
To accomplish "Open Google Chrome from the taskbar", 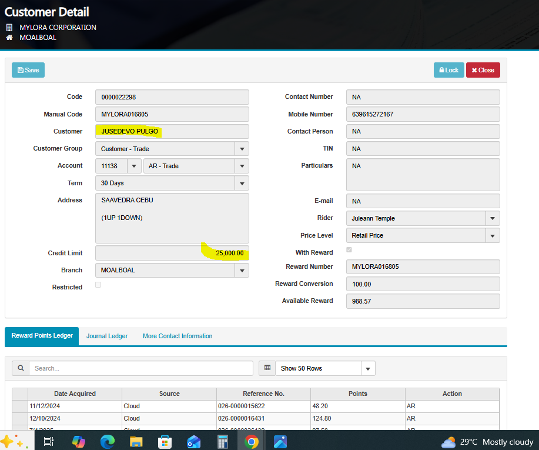I will [252, 441].
